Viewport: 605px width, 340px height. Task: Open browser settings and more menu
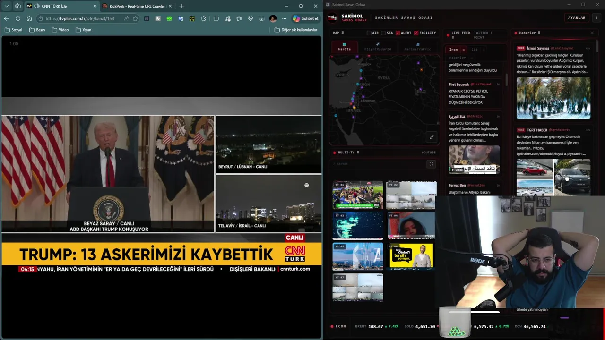284,18
